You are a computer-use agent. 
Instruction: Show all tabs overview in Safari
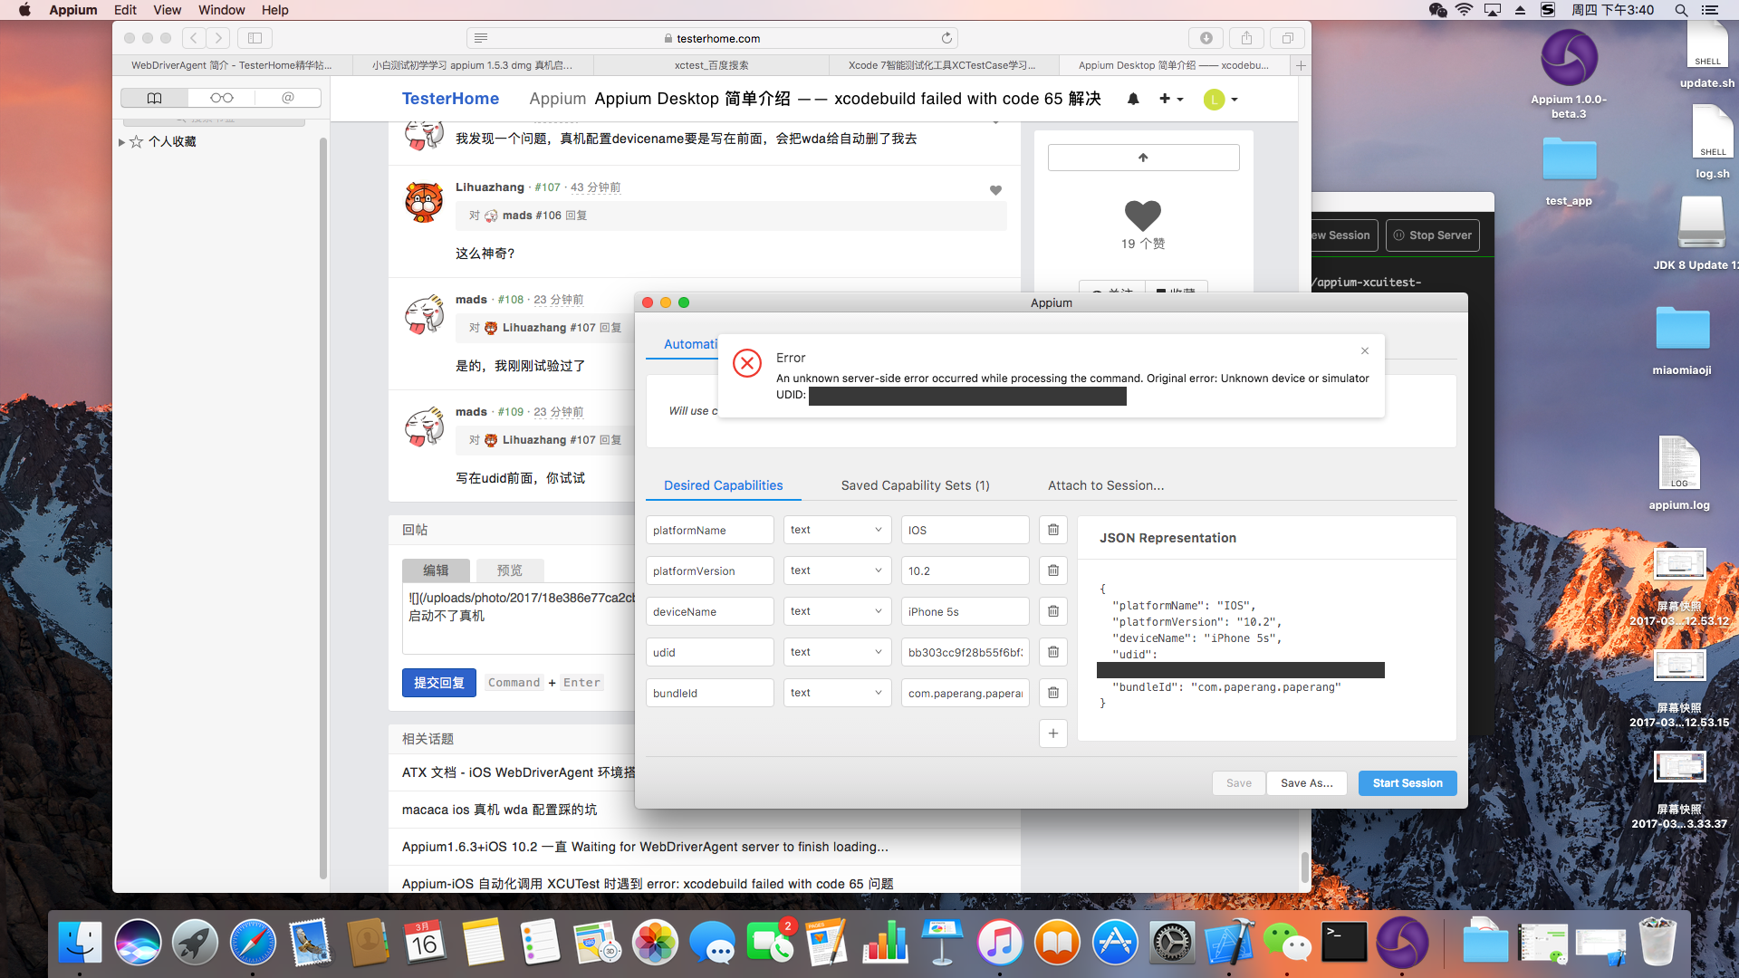click(1287, 38)
